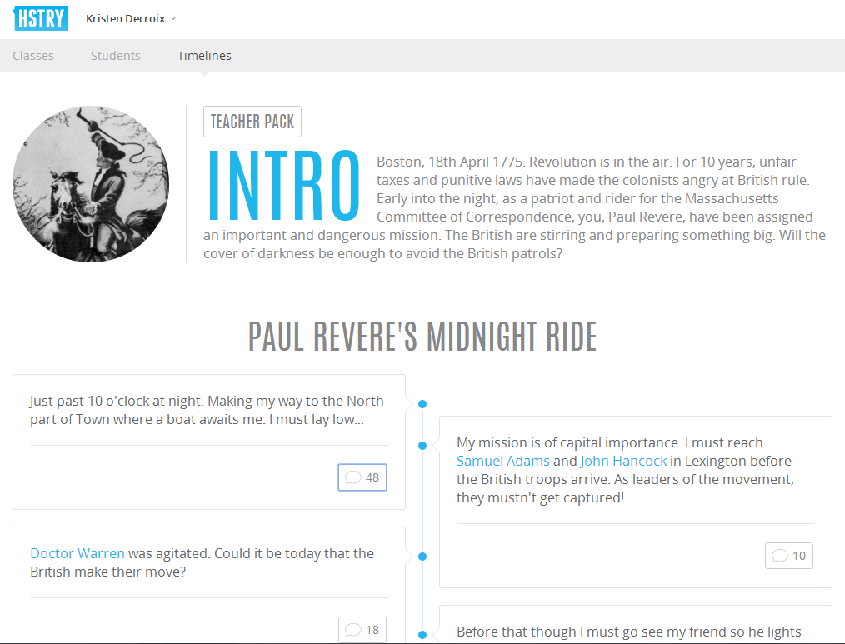Open the 48 comments bubble button
Image resolution: width=845 pixels, height=644 pixels.
click(362, 477)
